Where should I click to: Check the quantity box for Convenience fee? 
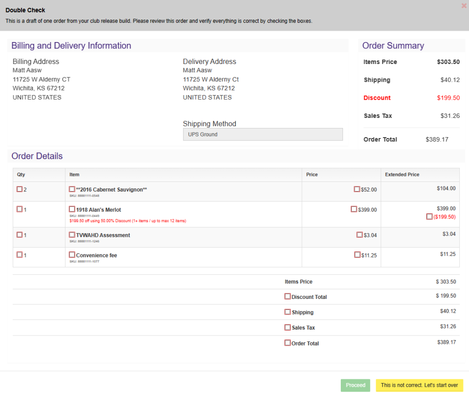(x=20, y=255)
